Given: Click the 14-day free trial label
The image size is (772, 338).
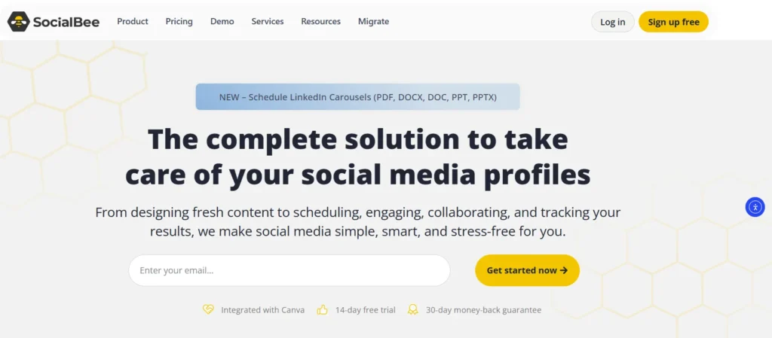Looking at the screenshot, I should (366, 310).
